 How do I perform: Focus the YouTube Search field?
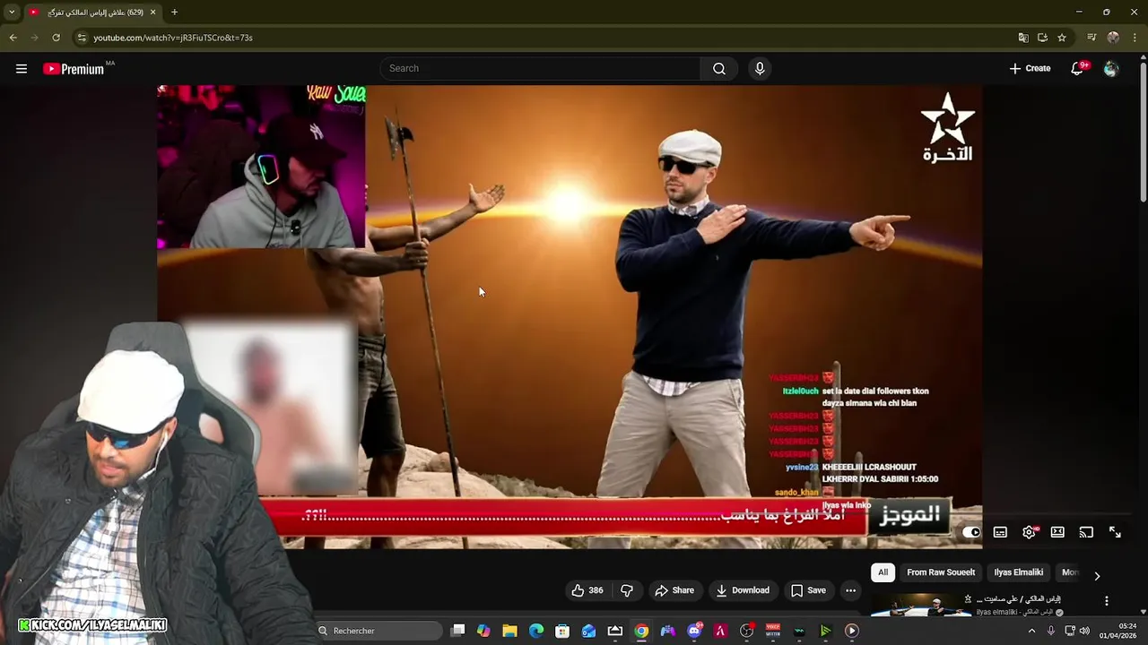[540, 69]
